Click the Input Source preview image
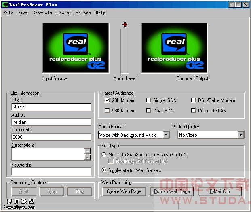Image resolution: width=251 pixels, height=212 pixels. pos(76,48)
